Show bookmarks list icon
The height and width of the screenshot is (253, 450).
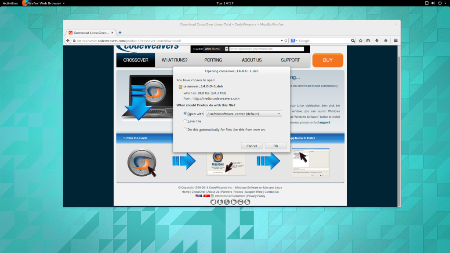[368, 41]
